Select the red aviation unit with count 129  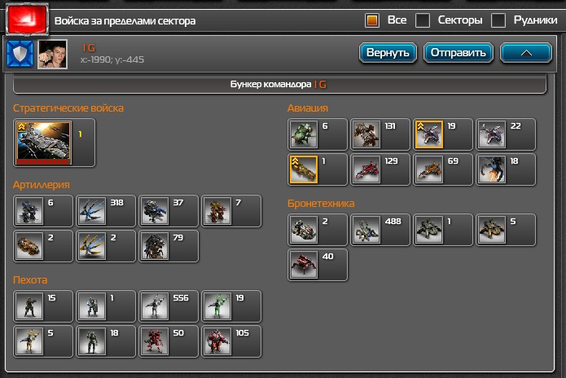click(380, 169)
